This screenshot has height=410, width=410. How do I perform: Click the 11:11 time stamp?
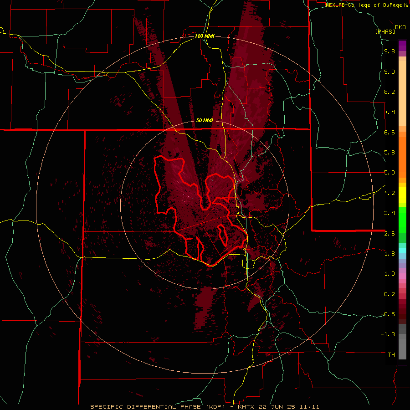[311, 407]
